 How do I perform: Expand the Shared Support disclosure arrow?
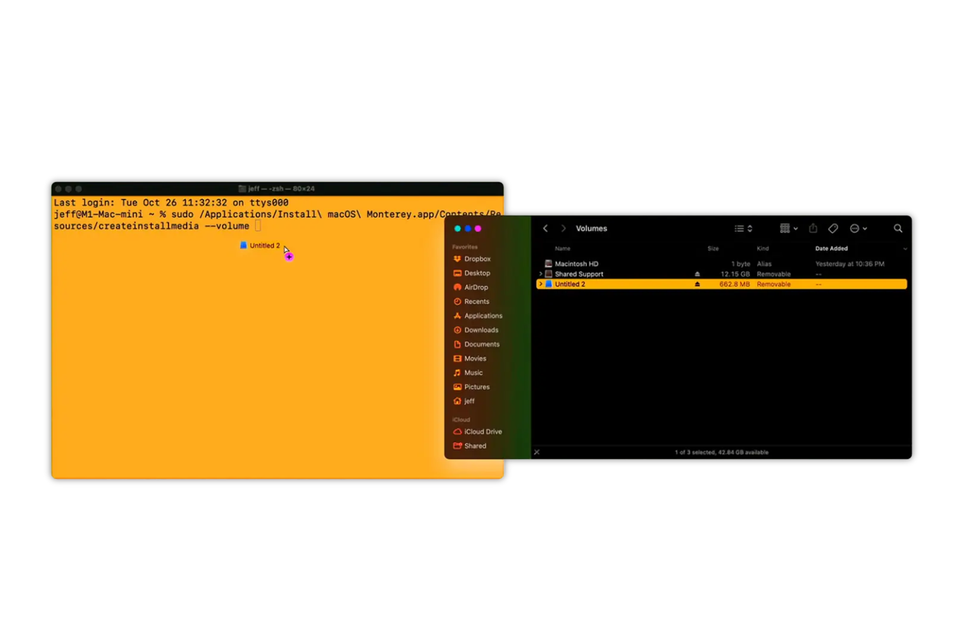541,274
